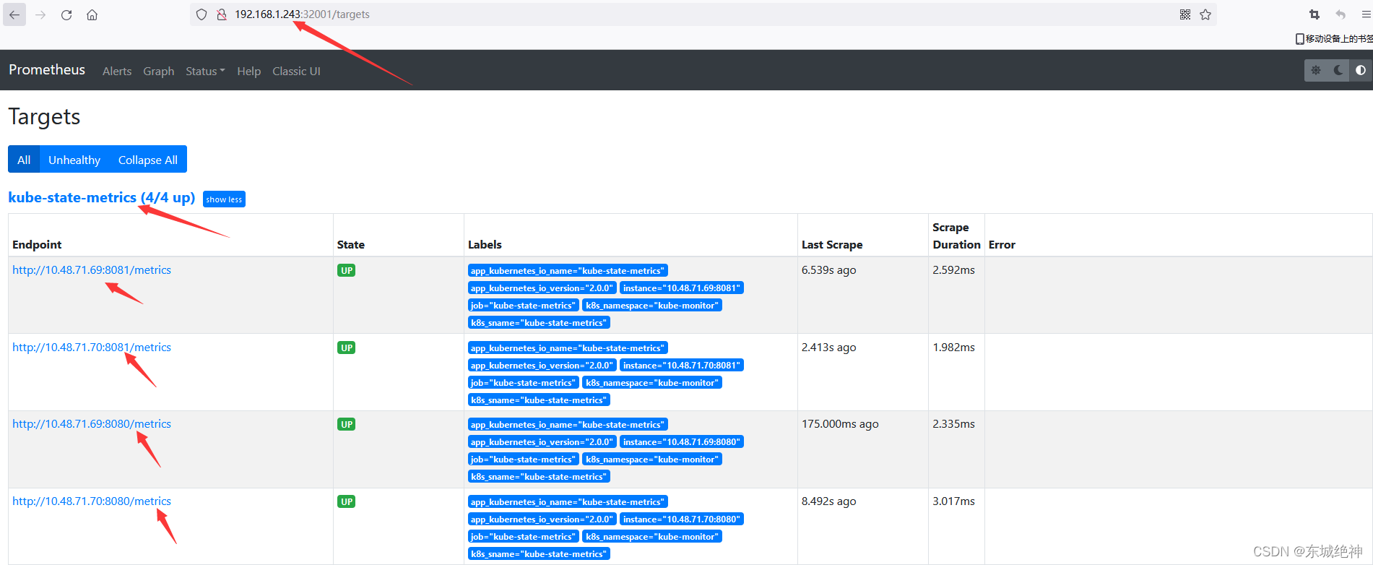Click the Targets page heading
This screenshot has height=565, width=1373.
[44, 116]
